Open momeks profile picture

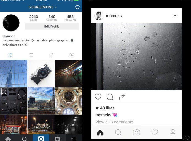[x=99, y=16]
